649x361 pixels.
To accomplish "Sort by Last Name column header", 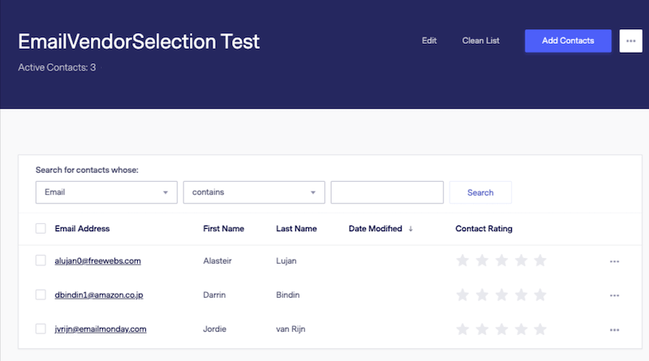I will click(296, 229).
